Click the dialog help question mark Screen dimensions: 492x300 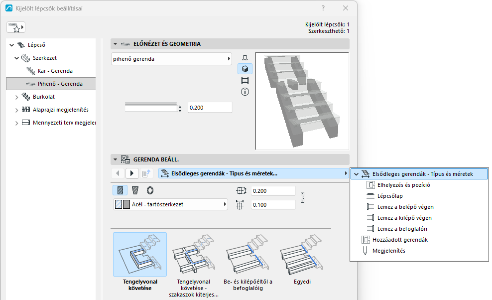pyautogui.click(x=323, y=8)
